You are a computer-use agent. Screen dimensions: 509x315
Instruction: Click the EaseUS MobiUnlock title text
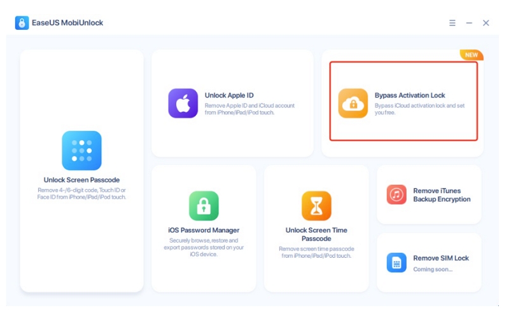point(67,23)
